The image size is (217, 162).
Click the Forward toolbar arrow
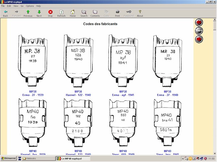(17, 14)
